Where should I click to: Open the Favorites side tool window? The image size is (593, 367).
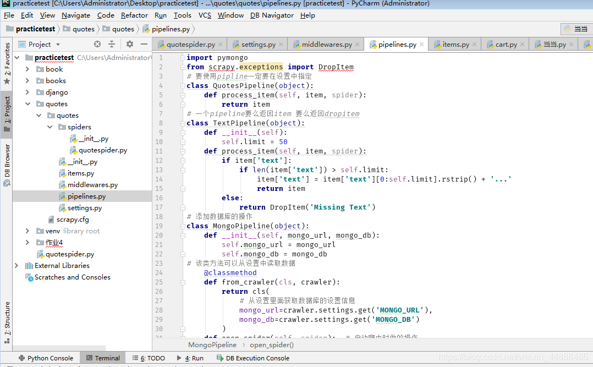click(x=7, y=63)
